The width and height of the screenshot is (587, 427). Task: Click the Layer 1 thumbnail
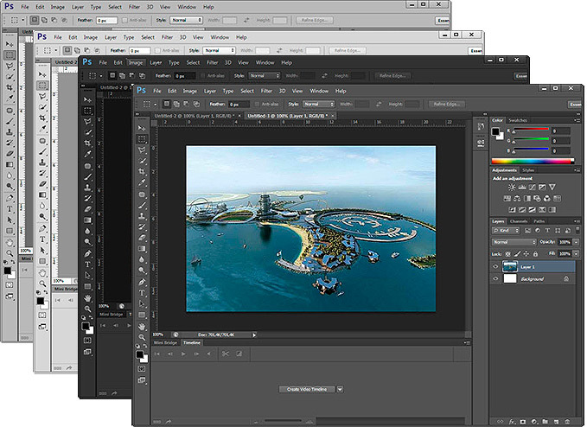(x=509, y=267)
